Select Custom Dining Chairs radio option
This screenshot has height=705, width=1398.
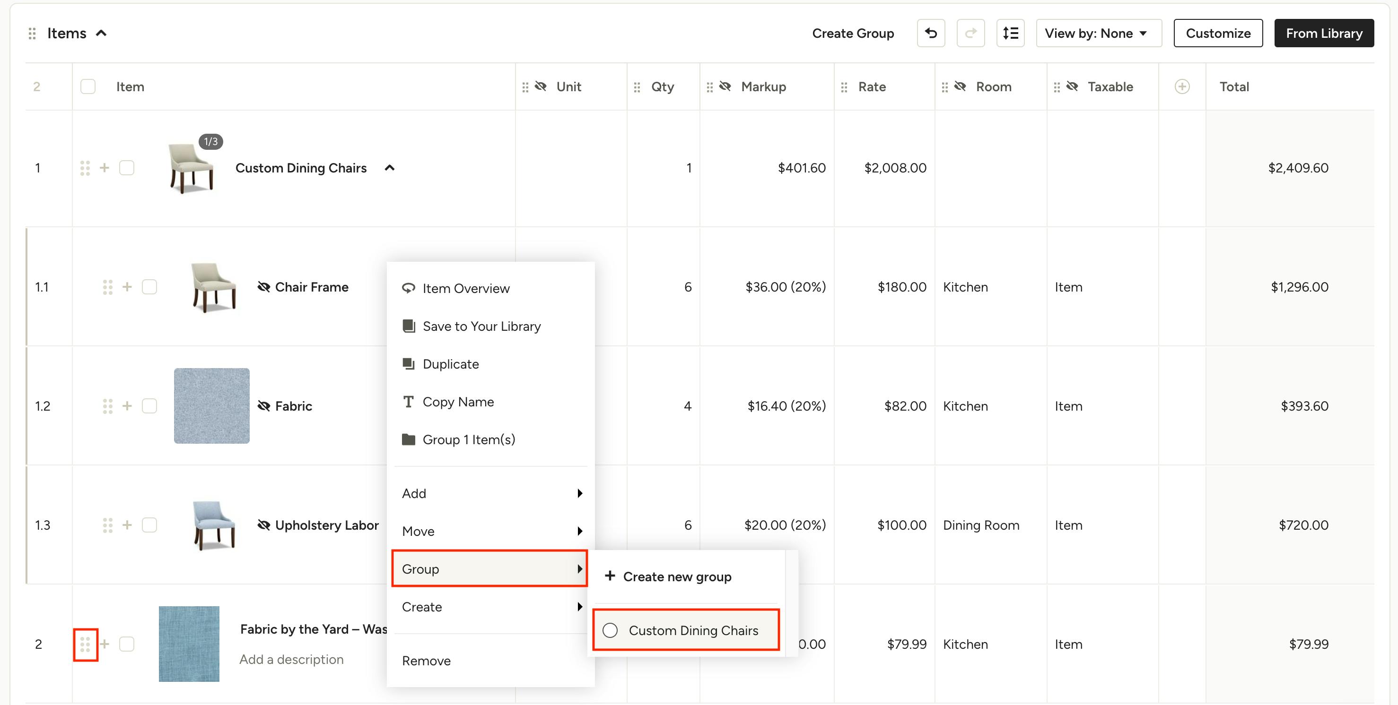point(610,630)
